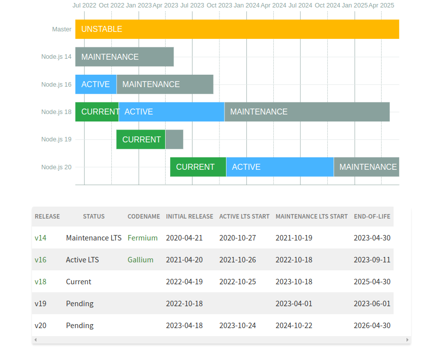Click maintenance date 2024-10-22

pyautogui.click(x=294, y=326)
